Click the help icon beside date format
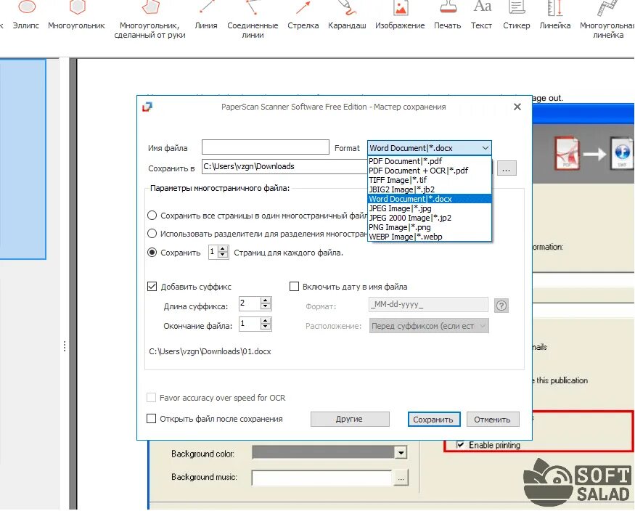Viewport: 635px width, 511px height. (501, 306)
